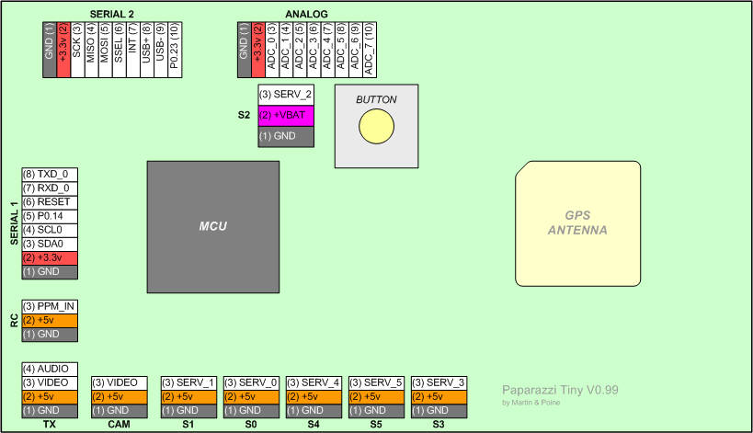
Task: Click MISO (4) pin on SERIAL 2
Action: [x=91, y=50]
